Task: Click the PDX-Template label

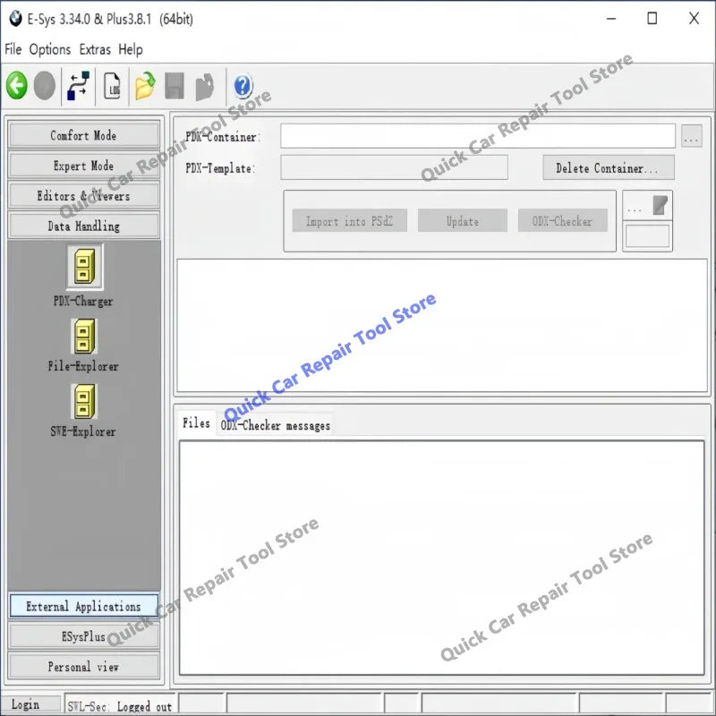Action: [220, 168]
